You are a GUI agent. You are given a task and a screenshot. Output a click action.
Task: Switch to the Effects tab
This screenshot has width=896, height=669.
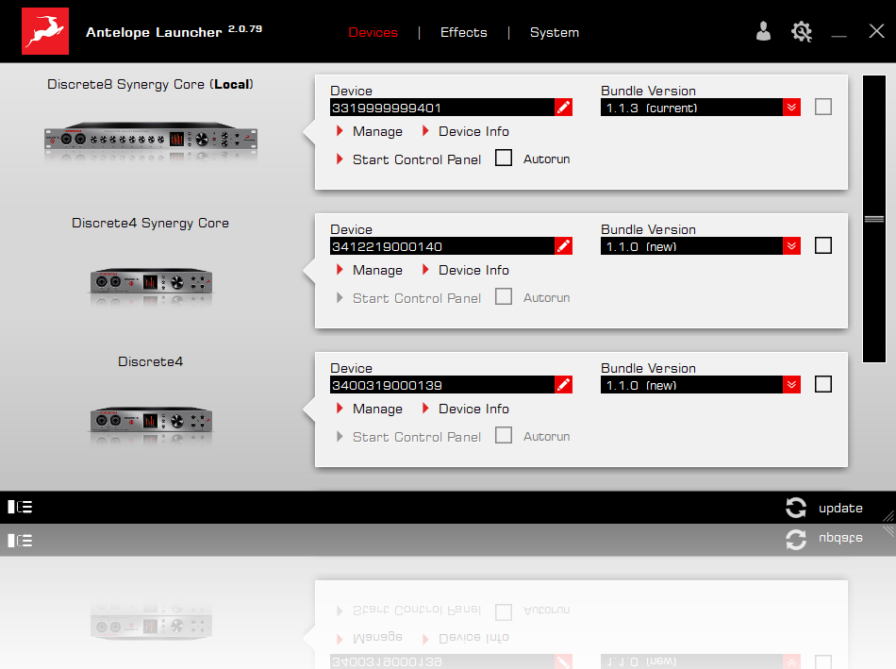(463, 33)
